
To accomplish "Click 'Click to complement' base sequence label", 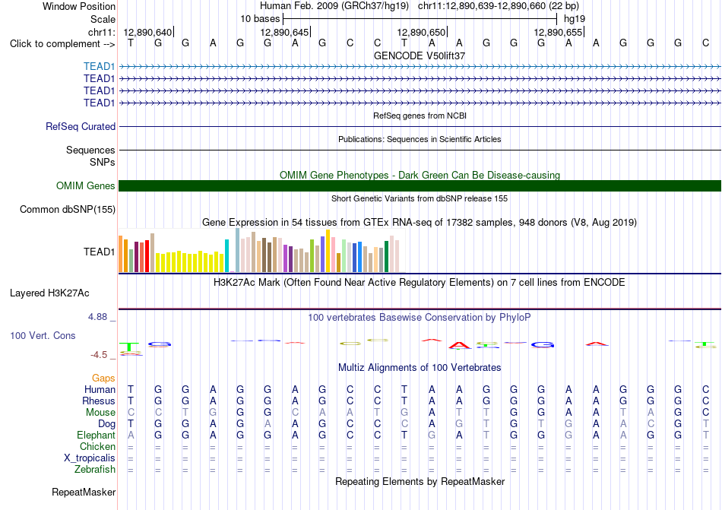I will coord(62,44).
